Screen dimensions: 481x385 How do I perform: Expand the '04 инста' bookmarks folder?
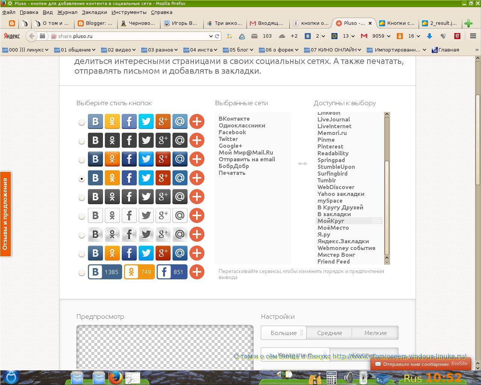click(200, 50)
